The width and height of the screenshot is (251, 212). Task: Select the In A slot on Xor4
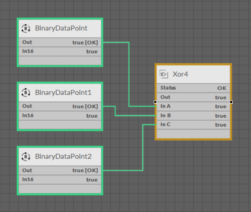[193, 106]
